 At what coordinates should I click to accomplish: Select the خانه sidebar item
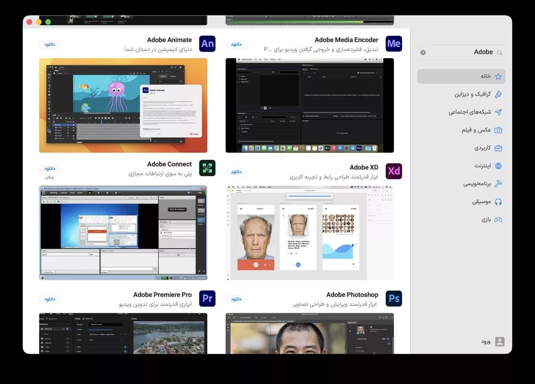461,76
